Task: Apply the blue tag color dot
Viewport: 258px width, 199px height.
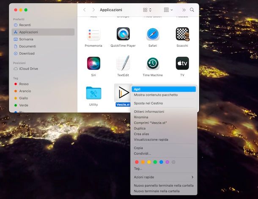Action: [161, 162]
